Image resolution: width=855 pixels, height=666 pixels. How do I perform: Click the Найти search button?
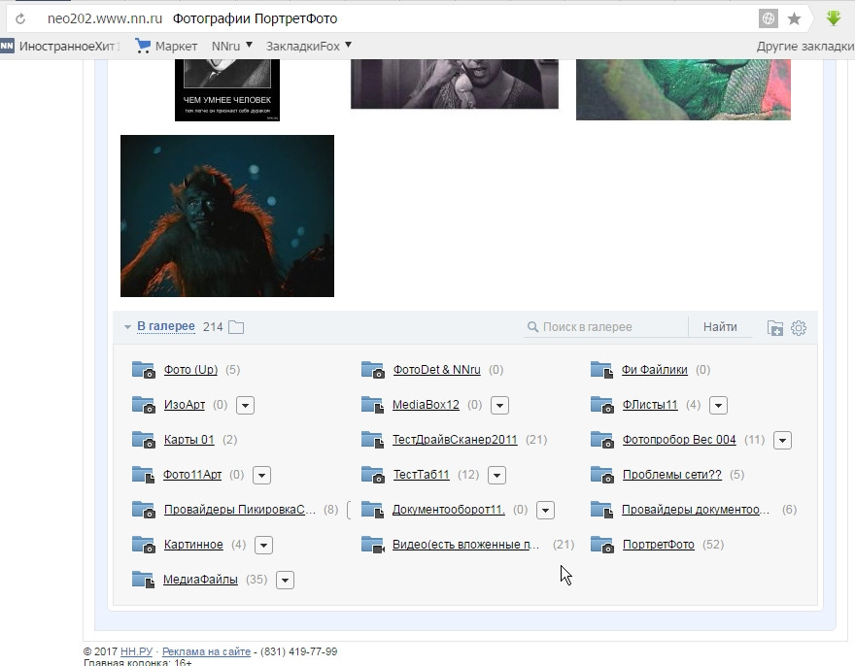tap(720, 327)
